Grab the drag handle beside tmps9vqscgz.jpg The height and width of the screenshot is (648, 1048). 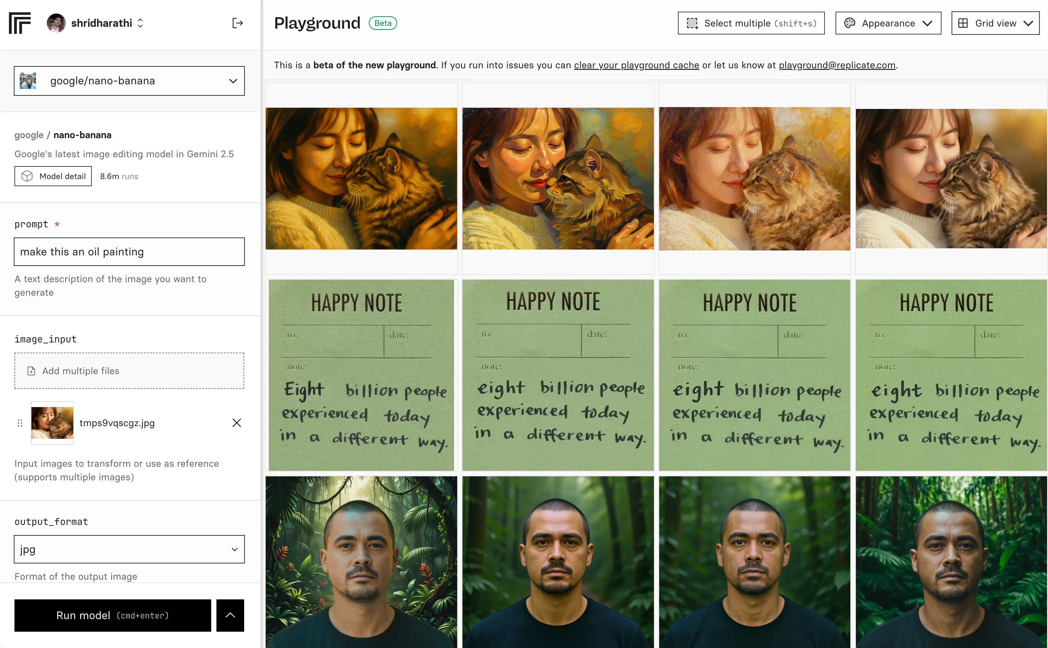[20, 423]
